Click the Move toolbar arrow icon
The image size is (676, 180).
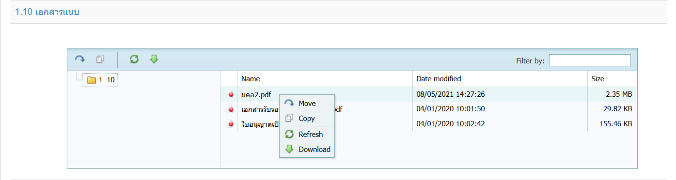79,59
